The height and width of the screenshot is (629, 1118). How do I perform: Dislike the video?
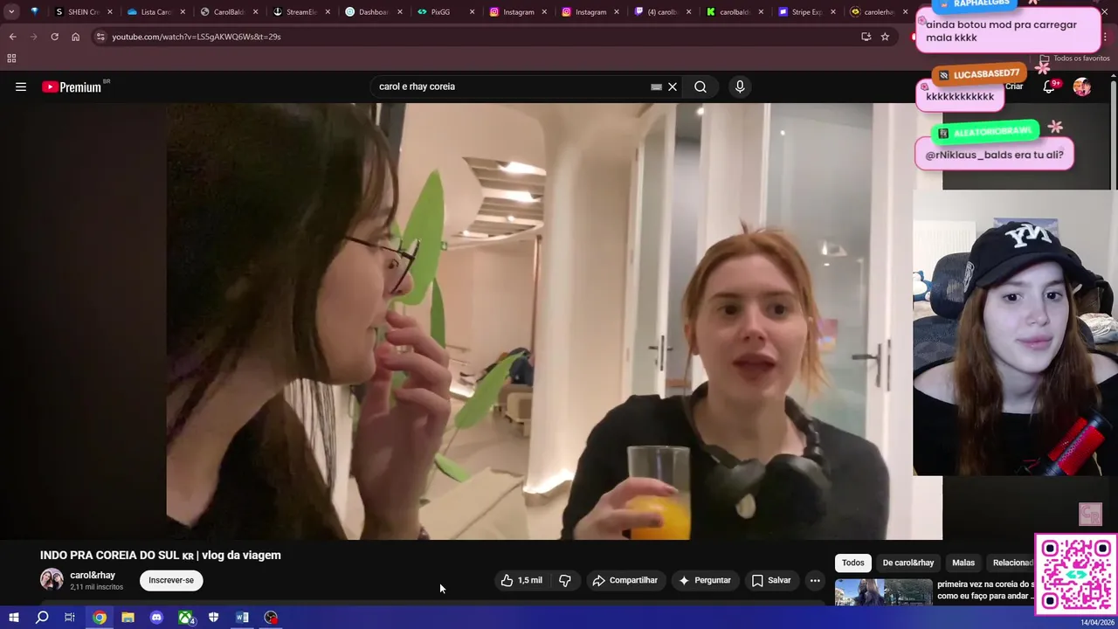click(x=565, y=580)
